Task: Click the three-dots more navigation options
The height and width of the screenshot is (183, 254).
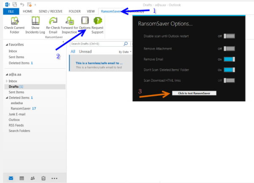Action: [x=54, y=178]
